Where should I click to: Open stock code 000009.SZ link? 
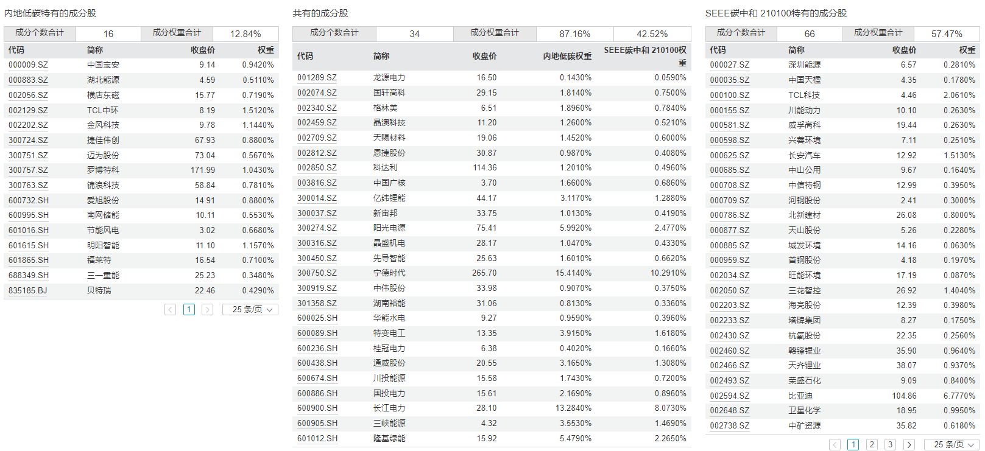tap(28, 65)
